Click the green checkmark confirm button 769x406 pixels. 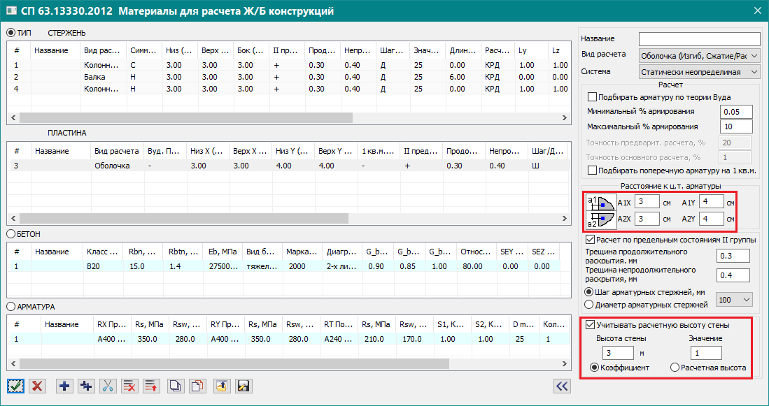15,386
